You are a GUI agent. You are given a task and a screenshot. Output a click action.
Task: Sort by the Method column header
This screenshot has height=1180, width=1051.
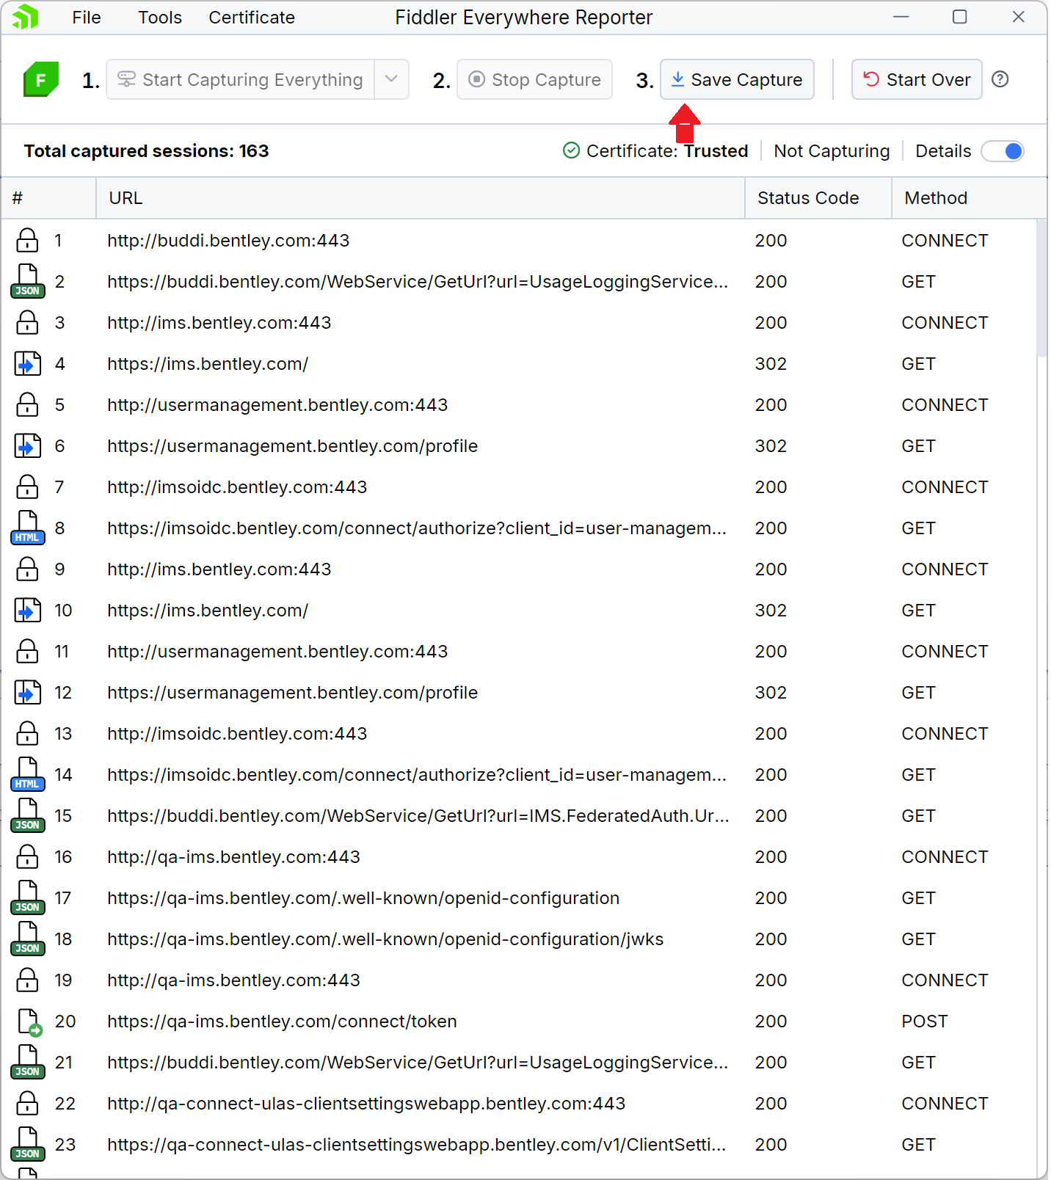tap(969, 198)
